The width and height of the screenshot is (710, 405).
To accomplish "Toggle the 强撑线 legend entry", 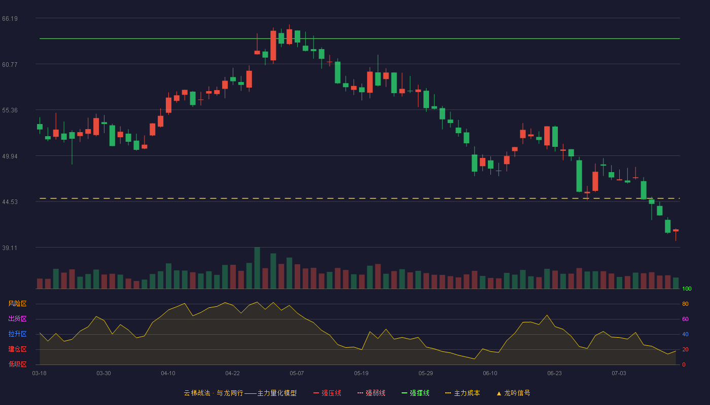I will point(415,393).
